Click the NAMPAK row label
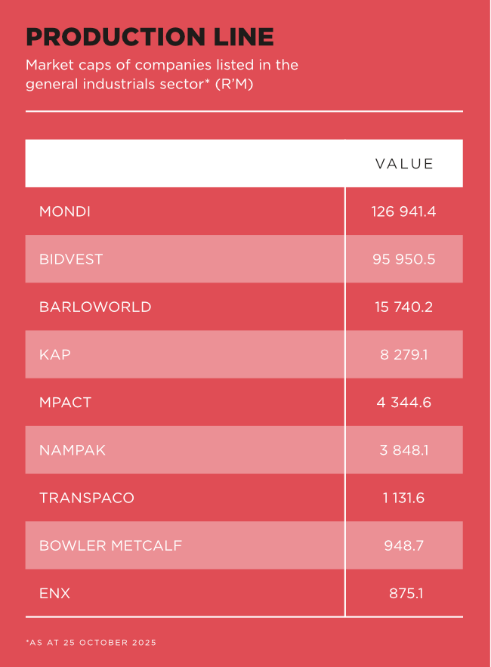The width and height of the screenshot is (491, 667). (73, 449)
